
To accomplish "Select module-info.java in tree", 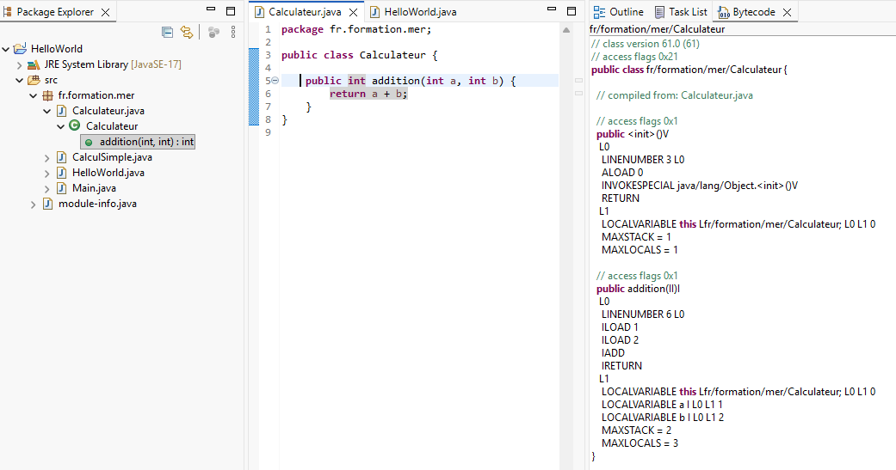I will [97, 203].
